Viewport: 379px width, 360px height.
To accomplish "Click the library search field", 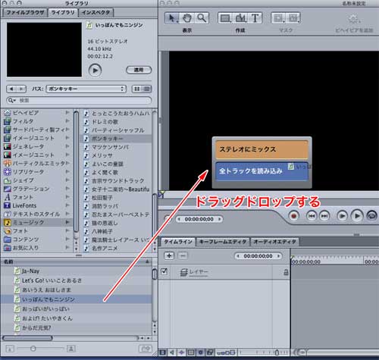I will click(79, 100).
